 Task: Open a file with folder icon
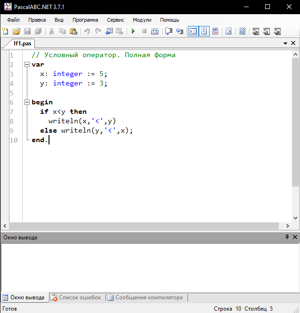click(16, 31)
